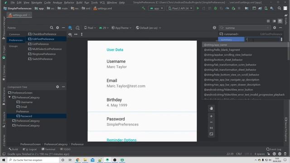Switch to Code view mode
290x163 pixels.
[x=268, y=21]
